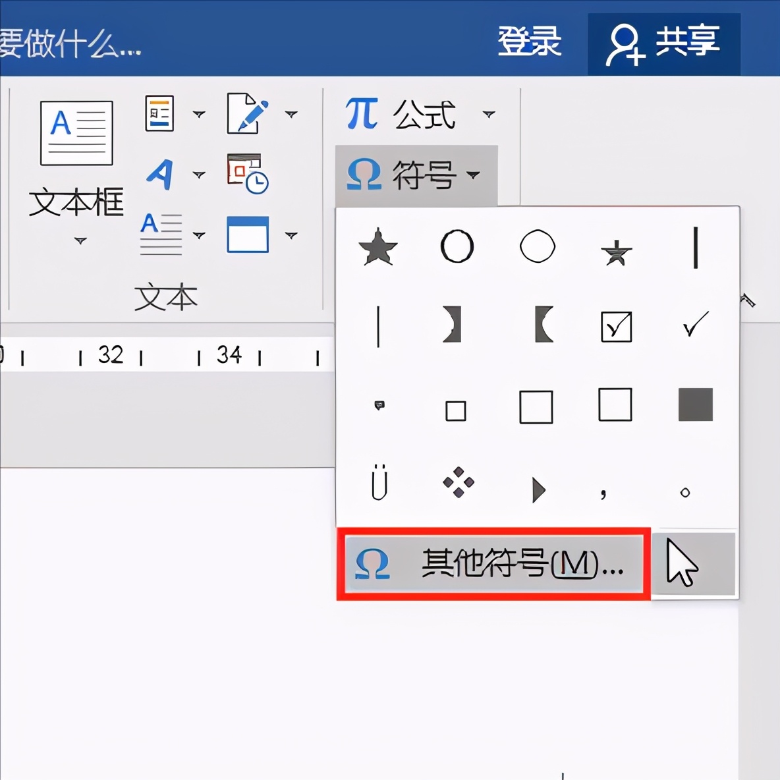Screen dimensions: 780x780
Task: Click the ruler mark 32
Action: point(111,354)
